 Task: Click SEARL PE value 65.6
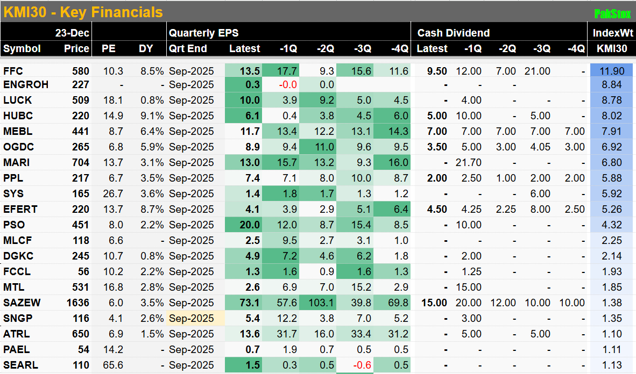113,365
